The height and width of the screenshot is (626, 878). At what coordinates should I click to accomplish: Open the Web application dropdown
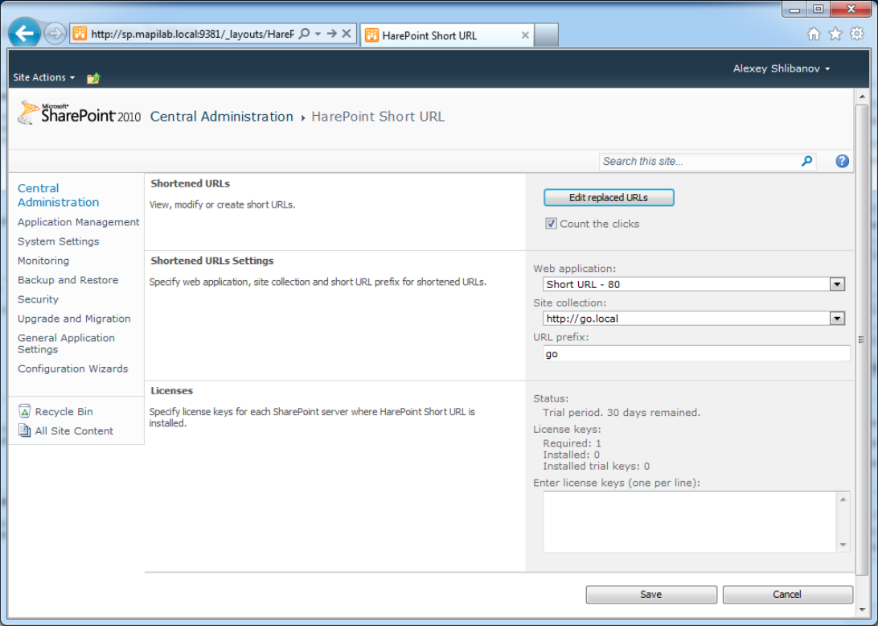[x=694, y=284]
